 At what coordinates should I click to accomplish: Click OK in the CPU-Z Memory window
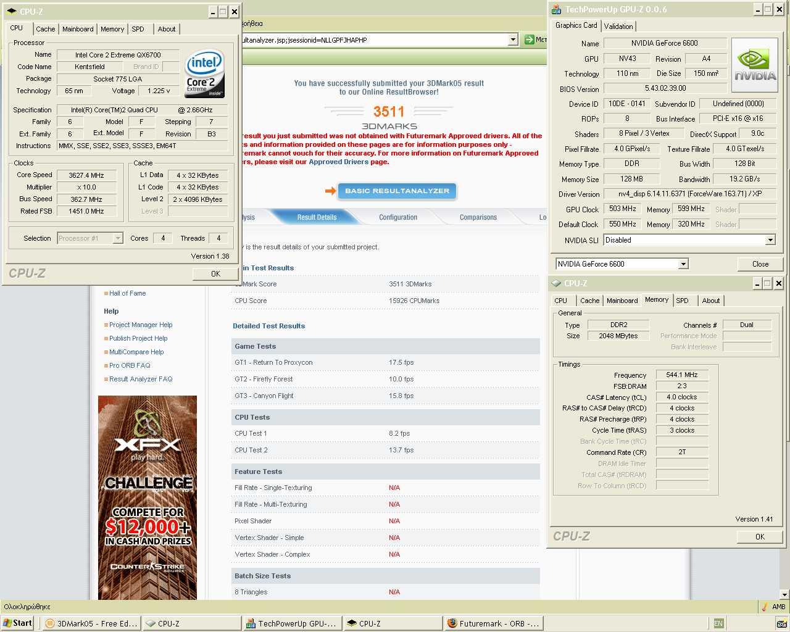click(760, 536)
